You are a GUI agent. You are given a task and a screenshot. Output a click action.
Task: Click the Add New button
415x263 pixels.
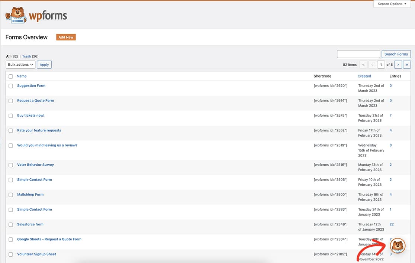66,37
